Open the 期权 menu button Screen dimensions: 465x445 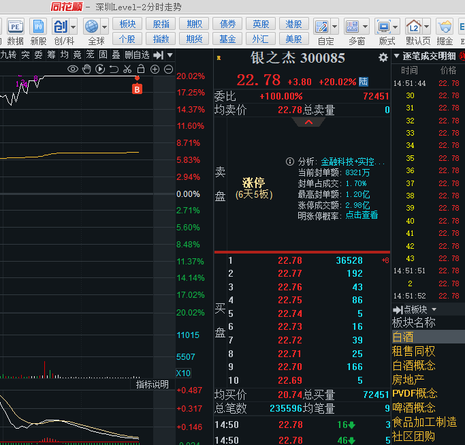click(x=194, y=24)
